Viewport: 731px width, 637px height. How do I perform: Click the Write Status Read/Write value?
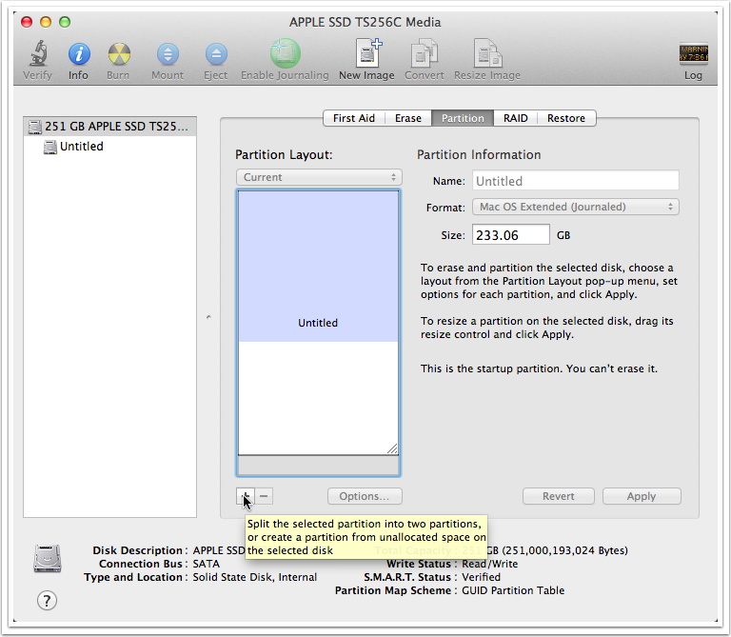point(489,564)
